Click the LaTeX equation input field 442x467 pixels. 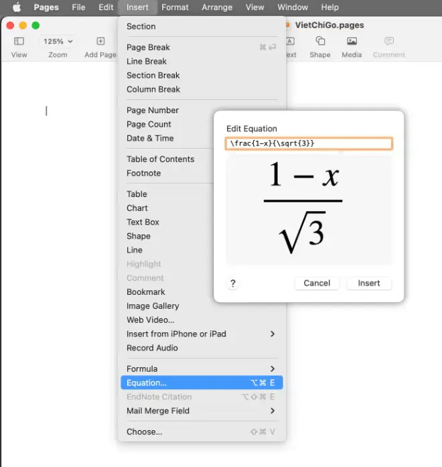click(309, 143)
